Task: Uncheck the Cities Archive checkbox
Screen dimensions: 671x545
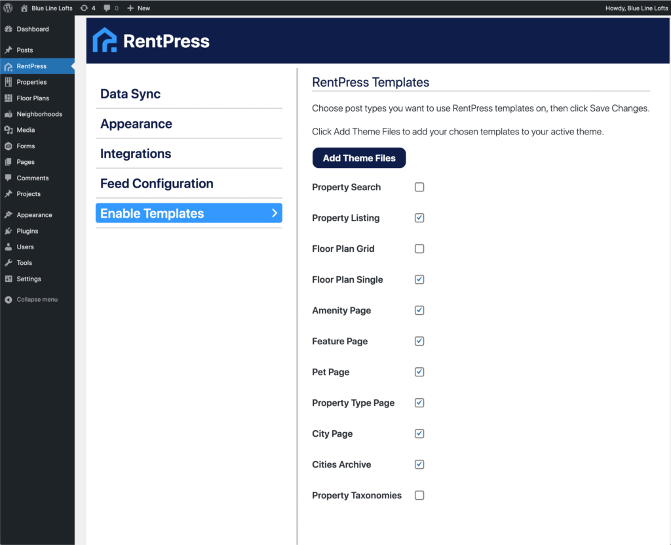Action: point(419,464)
